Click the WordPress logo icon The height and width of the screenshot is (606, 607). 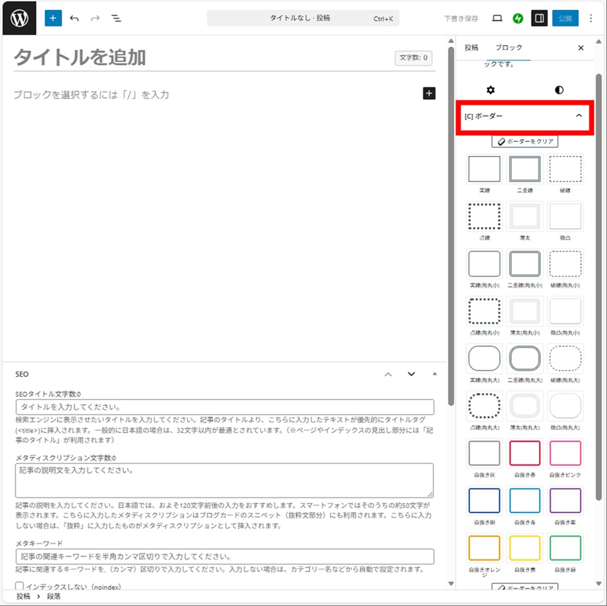point(19,18)
